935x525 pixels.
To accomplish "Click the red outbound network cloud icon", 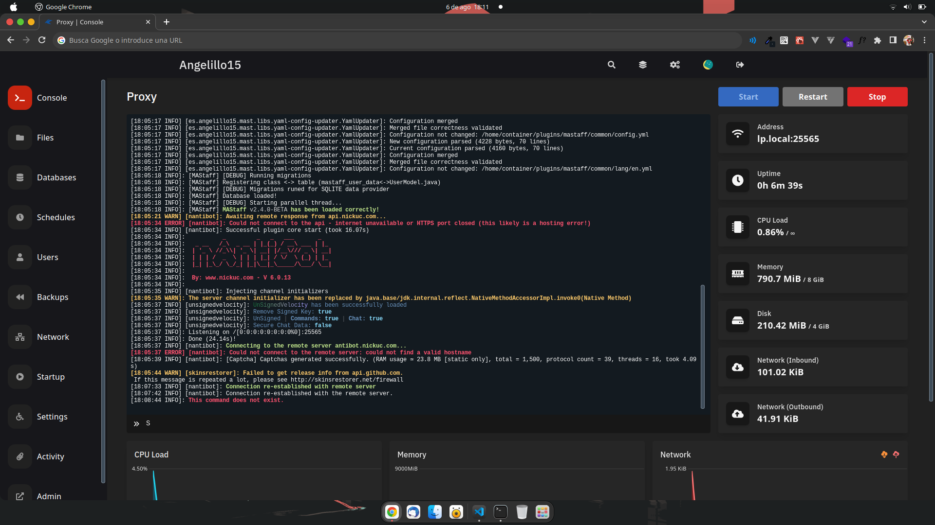I will tap(896, 455).
